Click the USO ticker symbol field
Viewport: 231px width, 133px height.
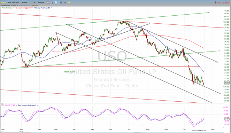click(3, 3)
